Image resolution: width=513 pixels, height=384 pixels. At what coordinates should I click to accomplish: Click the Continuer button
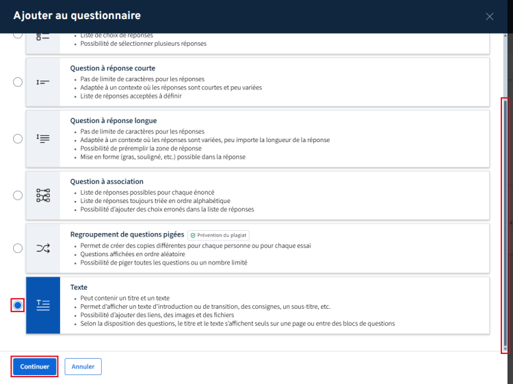click(x=34, y=367)
